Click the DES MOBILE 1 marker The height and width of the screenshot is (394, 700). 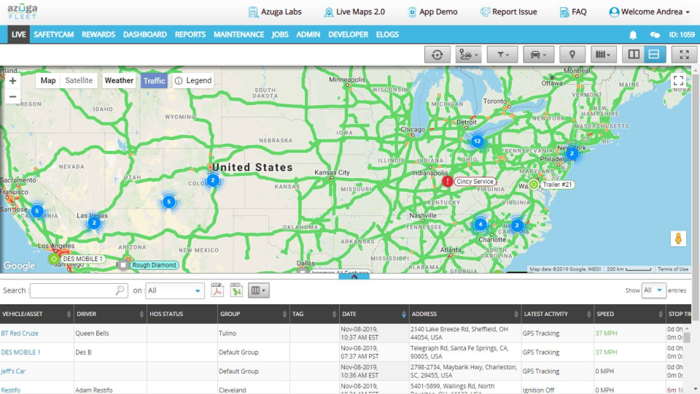point(53,258)
